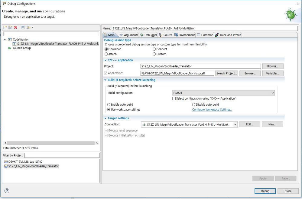Switch to the Debugger tab
The height and width of the screenshot is (199, 302).
[148, 35]
